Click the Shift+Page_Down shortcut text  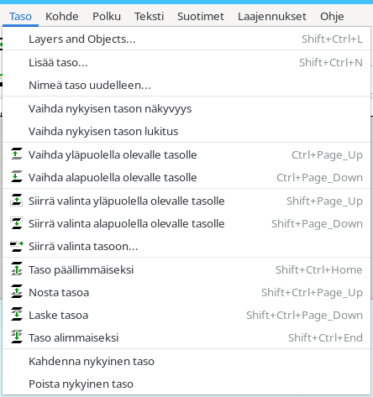coord(317,224)
